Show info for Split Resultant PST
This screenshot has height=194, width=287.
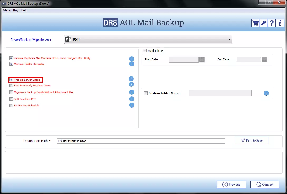132,99
